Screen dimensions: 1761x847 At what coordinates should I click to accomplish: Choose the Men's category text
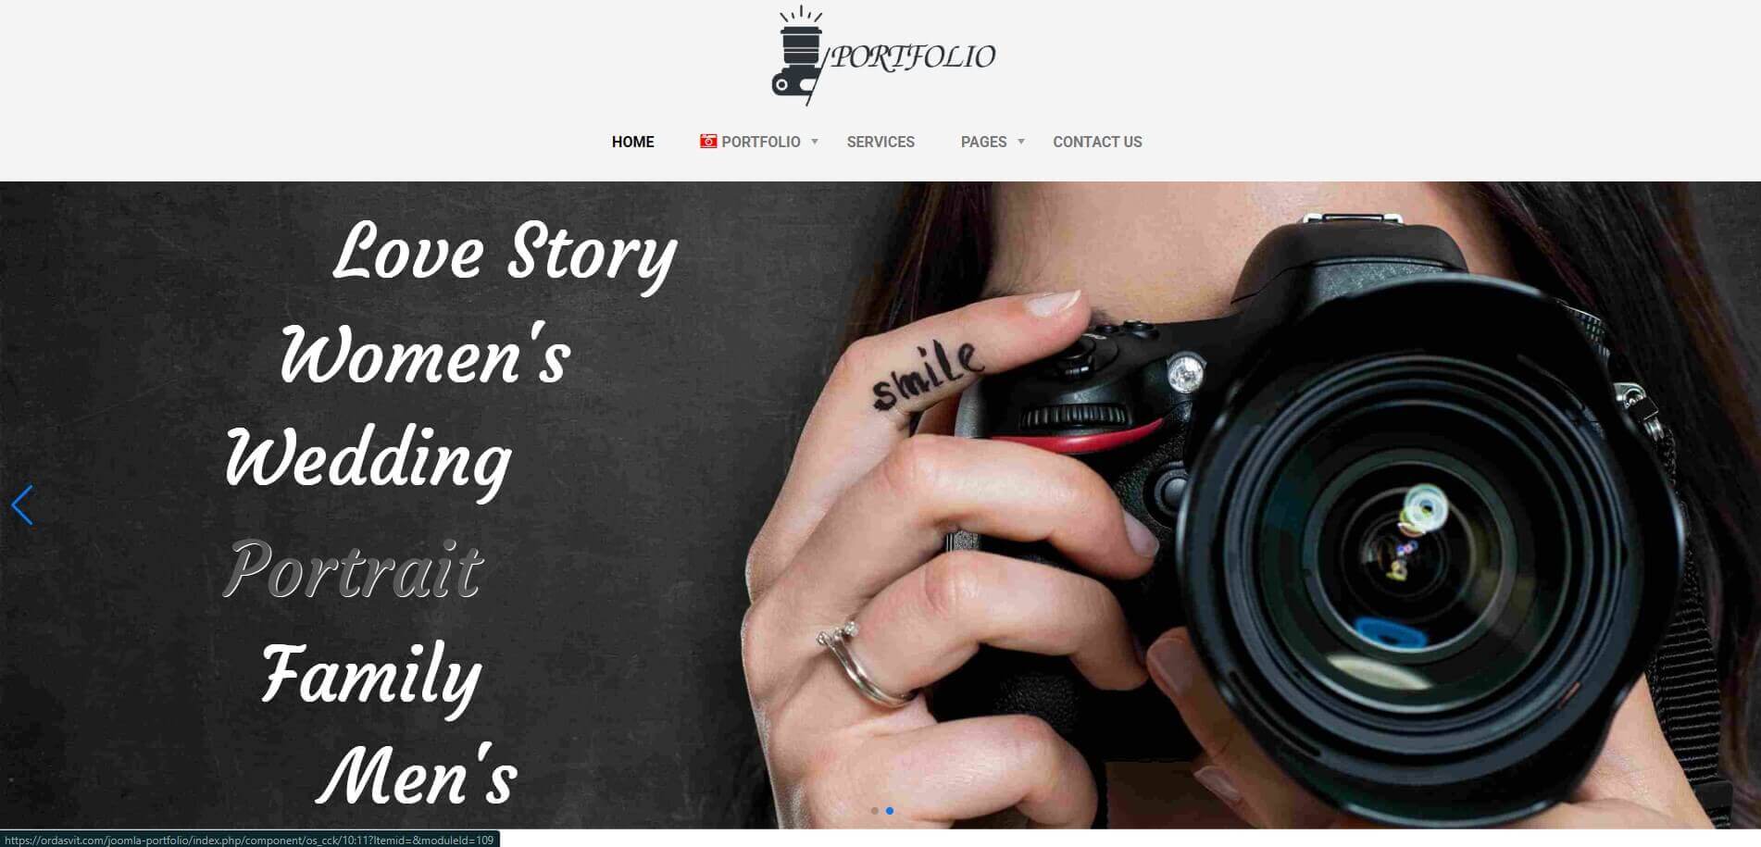[x=417, y=774]
